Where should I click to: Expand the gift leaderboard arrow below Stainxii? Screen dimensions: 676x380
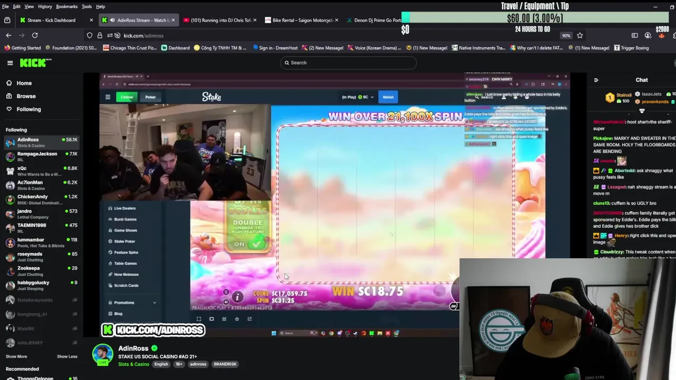642,111
